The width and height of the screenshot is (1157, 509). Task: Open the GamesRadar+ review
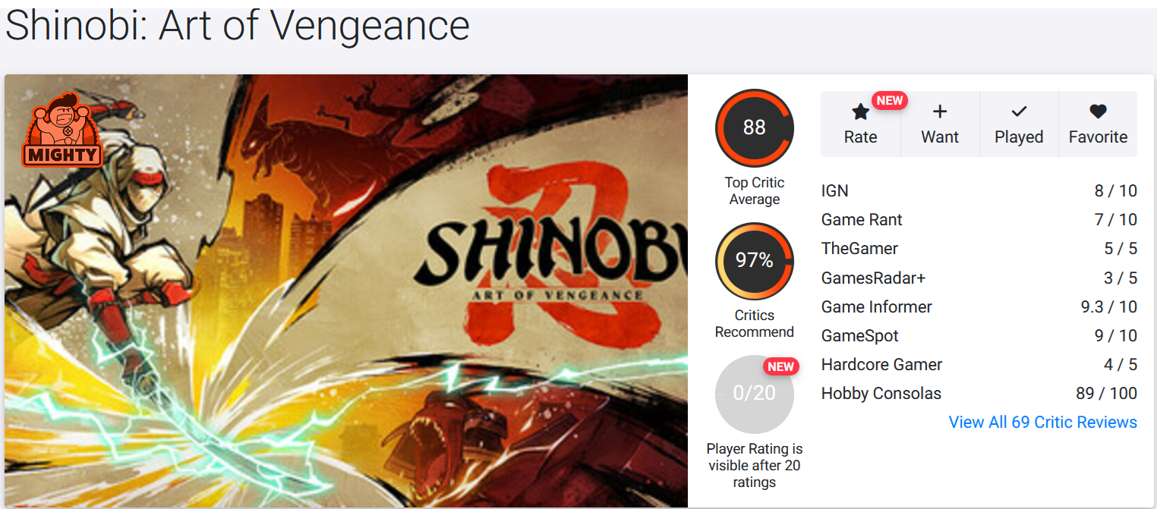(979, 278)
